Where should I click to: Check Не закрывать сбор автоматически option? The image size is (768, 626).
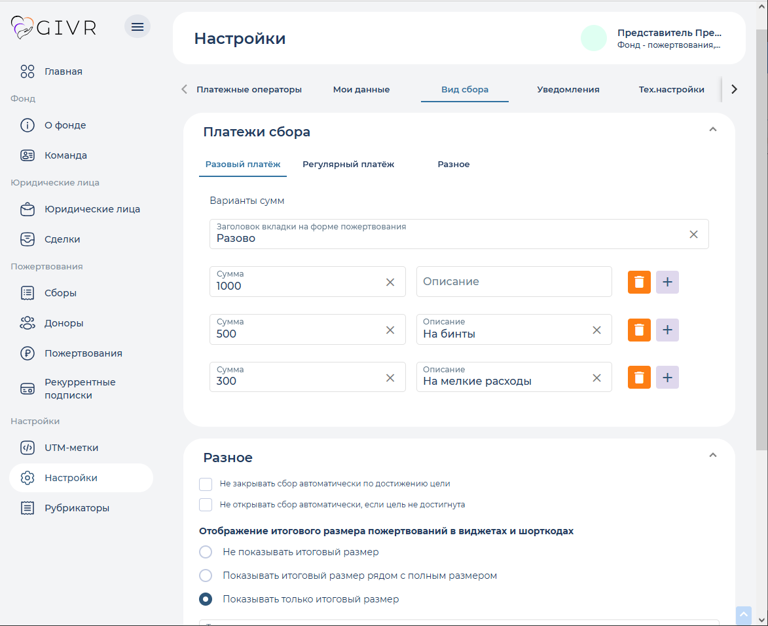pos(206,484)
